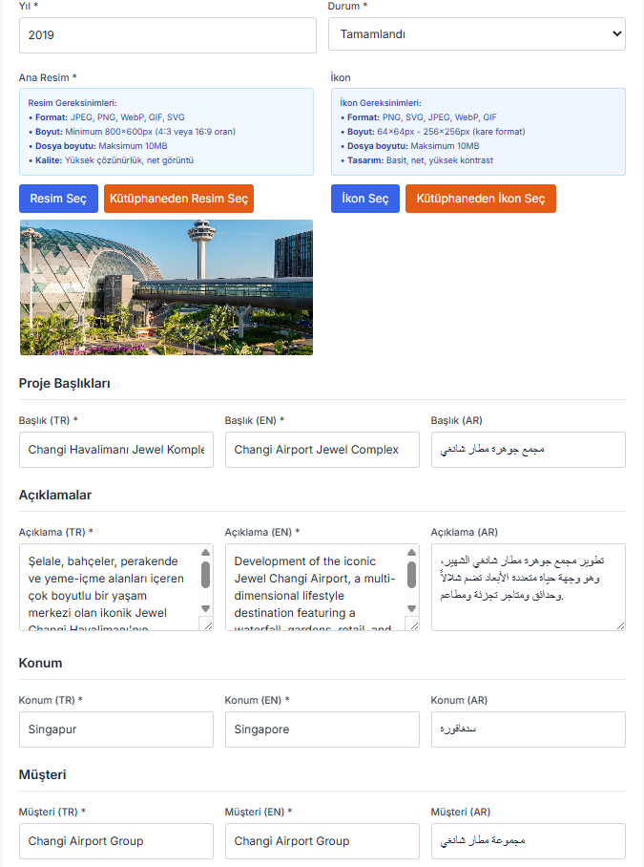Open the Durum dropdown showing Tamamlandı
Viewport: 644px width, 867px height.
click(477, 34)
